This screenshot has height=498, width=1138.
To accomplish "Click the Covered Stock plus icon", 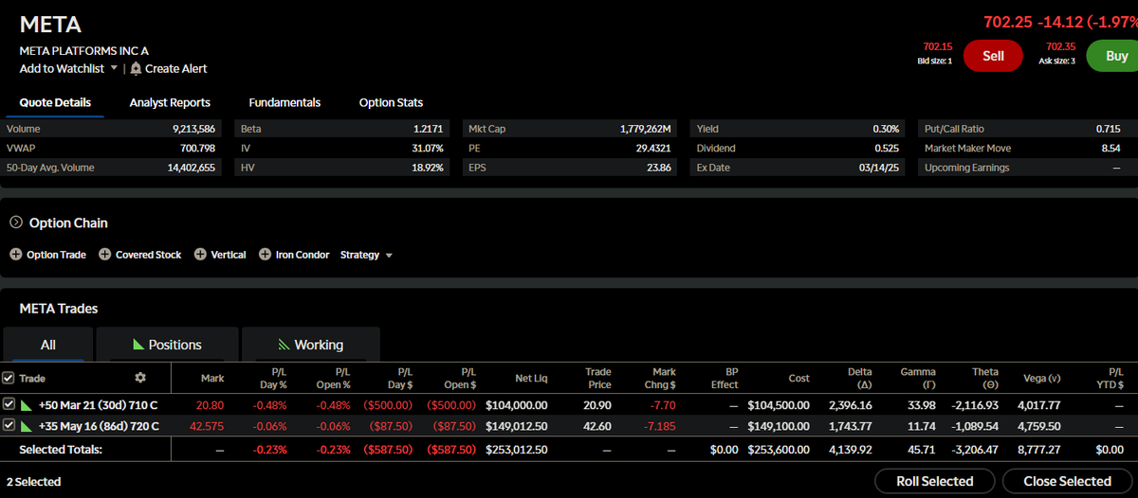I will 105,255.
